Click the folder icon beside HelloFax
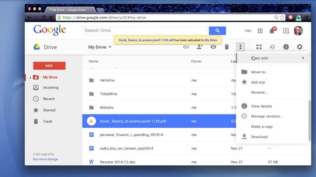The image size is (316, 177). 91,80
